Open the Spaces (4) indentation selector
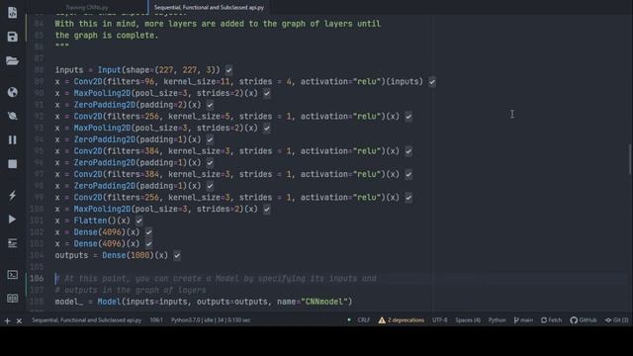633x356 pixels. point(468,320)
